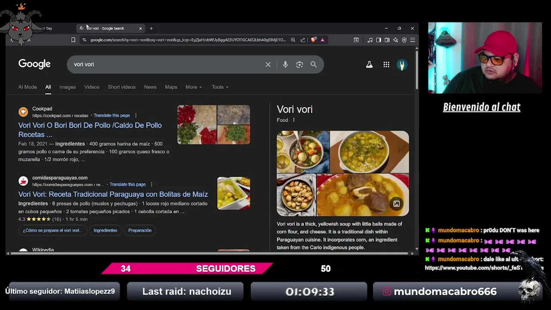Image resolution: width=551 pixels, height=310 pixels.
Task: Click the Google logo
Action: tap(34, 64)
